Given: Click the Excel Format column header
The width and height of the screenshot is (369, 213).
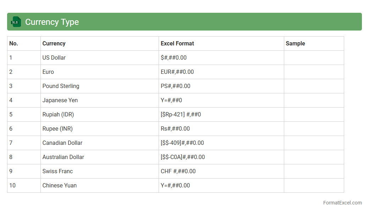Looking at the screenshot, I should click(x=177, y=43).
